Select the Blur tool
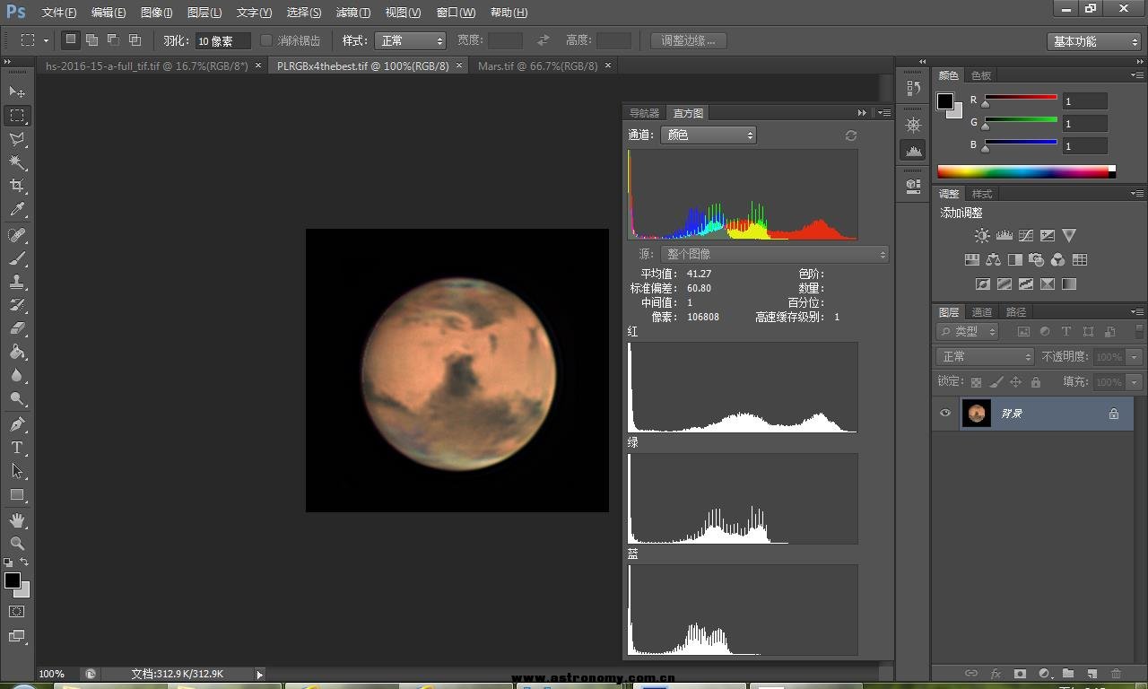 click(x=17, y=375)
